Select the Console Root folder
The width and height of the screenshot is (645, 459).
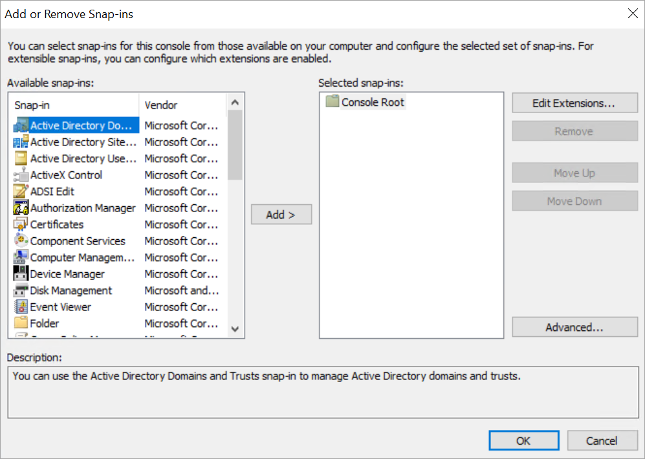coord(372,102)
